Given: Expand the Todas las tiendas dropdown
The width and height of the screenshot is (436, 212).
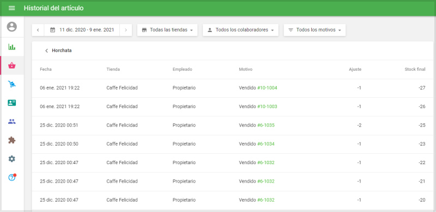Looking at the screenshot, I should click(x=167, y=30).
